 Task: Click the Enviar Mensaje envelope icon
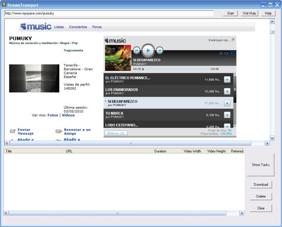(12, 131)
